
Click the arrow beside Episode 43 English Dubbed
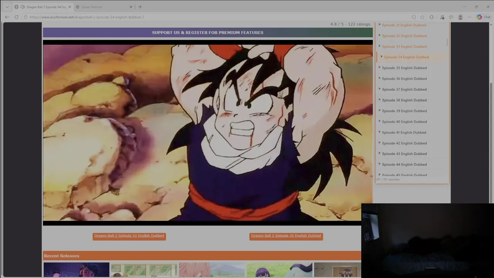[x=379, y=153]
